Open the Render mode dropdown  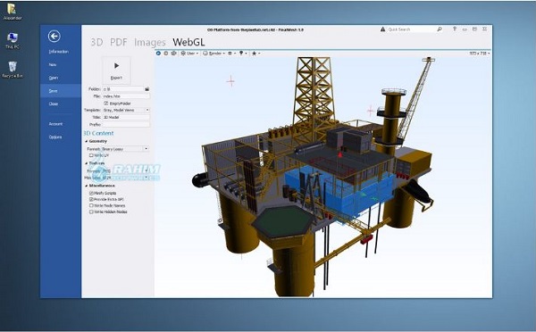214,54
